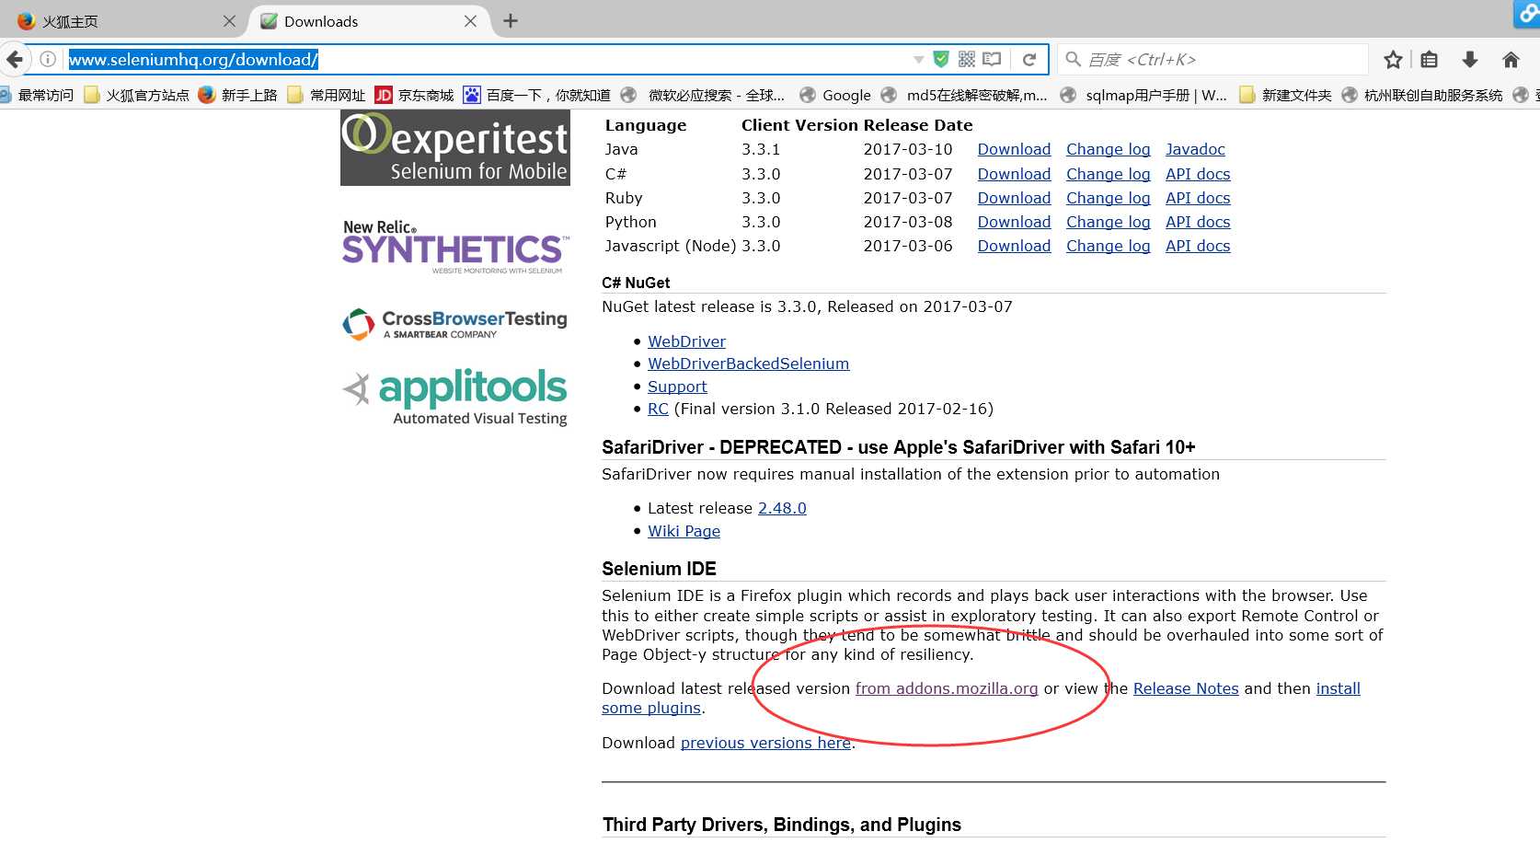1540x843 pixels.
Task: Click the search magnifier icon
Action: pyautogui.click(x=1073, y=60)
